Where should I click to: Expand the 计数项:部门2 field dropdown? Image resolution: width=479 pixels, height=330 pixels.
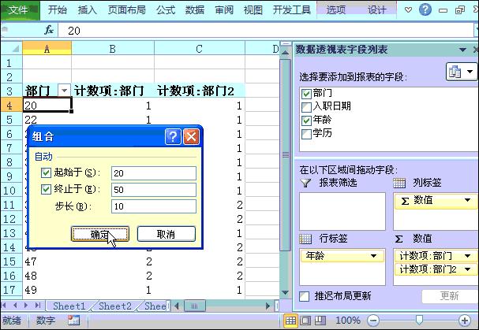[467, 269]
